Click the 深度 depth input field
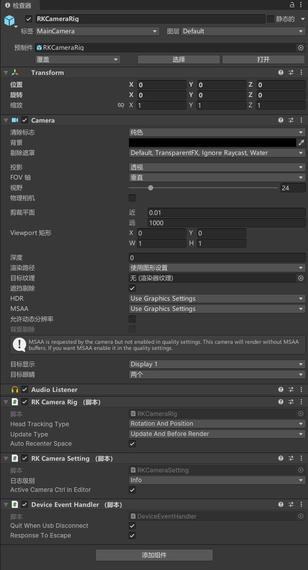This screenshot has width=308, height=570. pos(217,258)
